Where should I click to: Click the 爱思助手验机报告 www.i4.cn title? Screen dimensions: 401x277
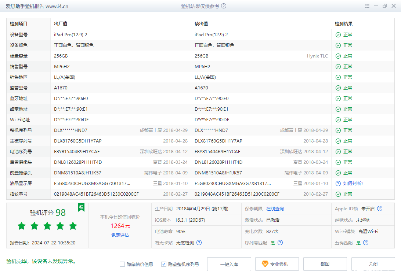point(37,6)
